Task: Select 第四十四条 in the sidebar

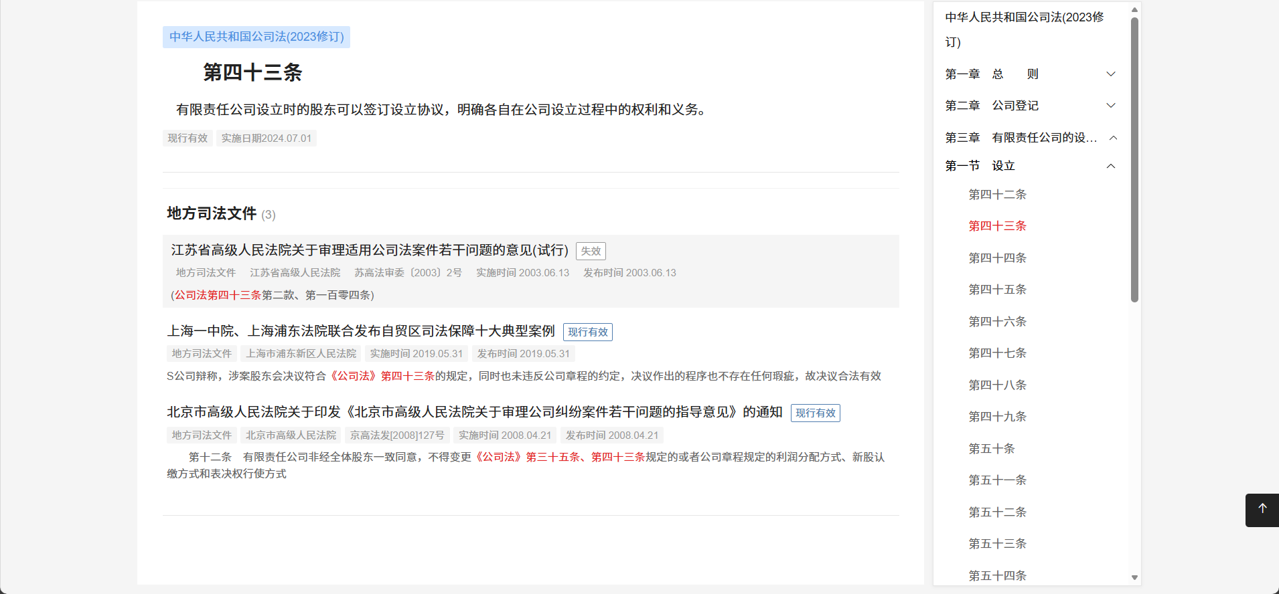Action: click(x=997, y=258)
